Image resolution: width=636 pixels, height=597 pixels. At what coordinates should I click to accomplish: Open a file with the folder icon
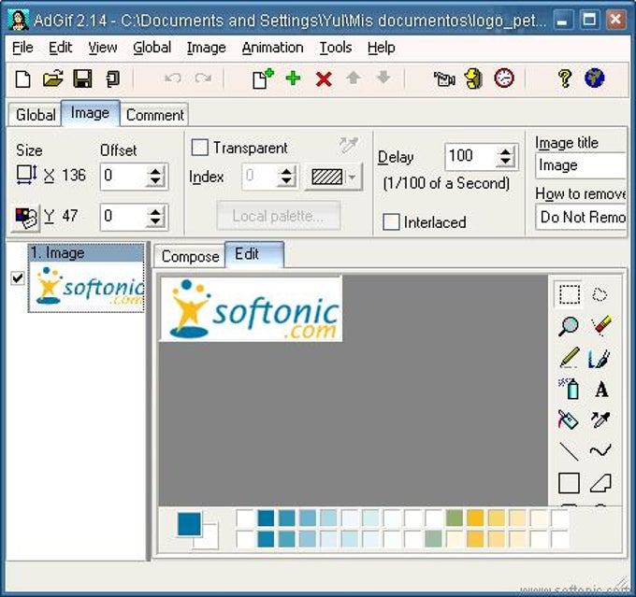coord(53,78)
